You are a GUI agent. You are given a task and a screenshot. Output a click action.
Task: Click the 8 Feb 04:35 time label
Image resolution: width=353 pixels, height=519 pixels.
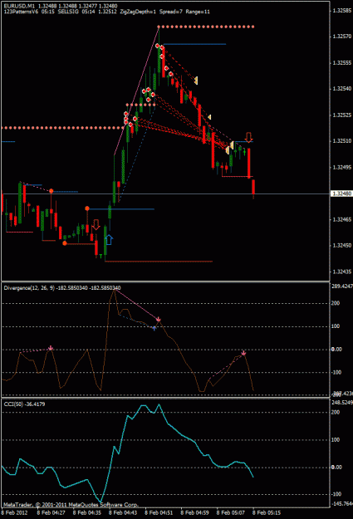tap(87, 512)
